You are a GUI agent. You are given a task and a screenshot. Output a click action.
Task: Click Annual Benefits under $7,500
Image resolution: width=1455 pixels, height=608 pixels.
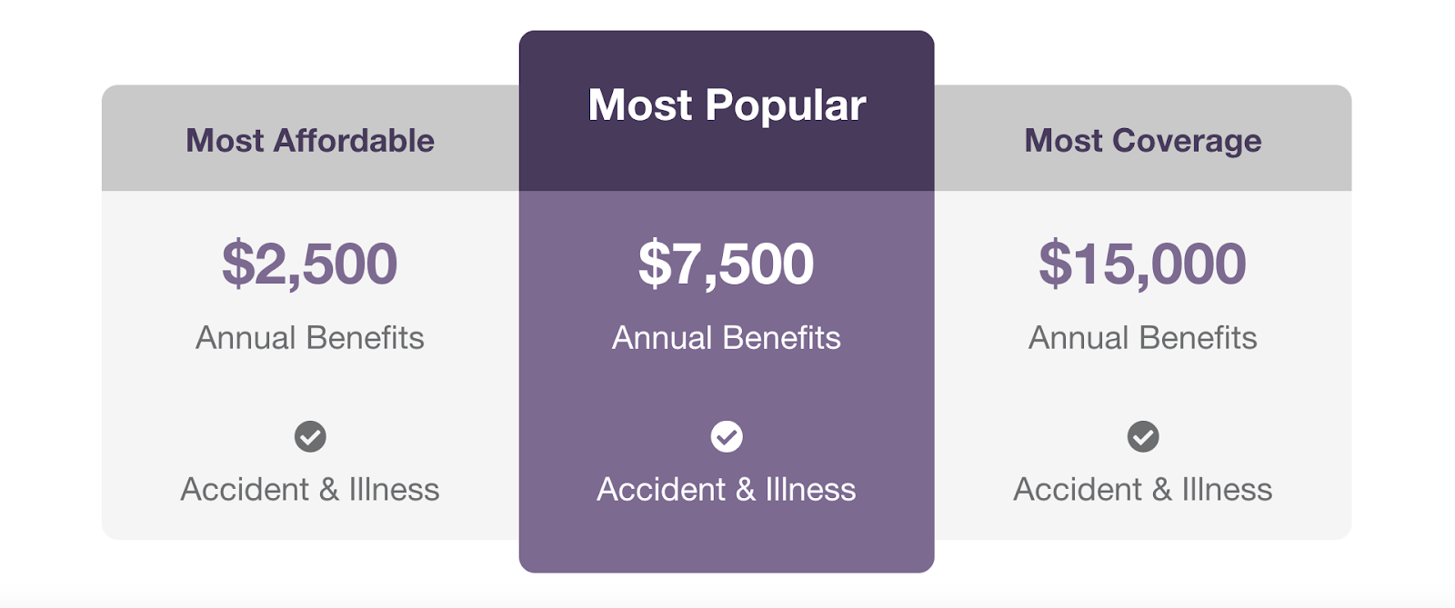[727, 338]
